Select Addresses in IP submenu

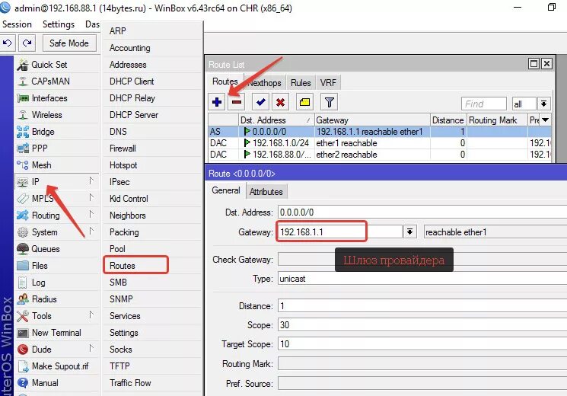coord(152,65)
